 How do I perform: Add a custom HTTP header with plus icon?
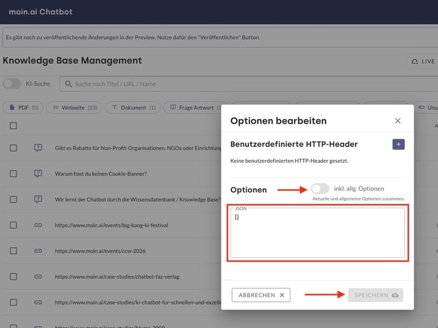click(398, 144)
